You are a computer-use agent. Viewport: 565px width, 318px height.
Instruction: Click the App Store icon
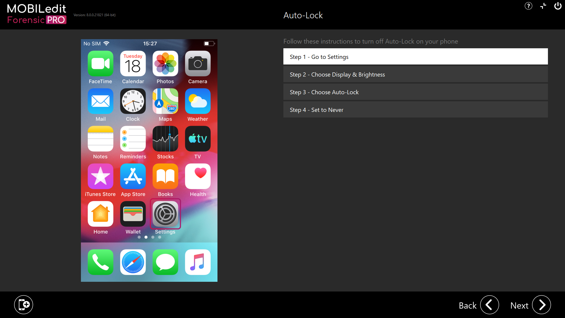pyautogui.click(x=133, y=176)
